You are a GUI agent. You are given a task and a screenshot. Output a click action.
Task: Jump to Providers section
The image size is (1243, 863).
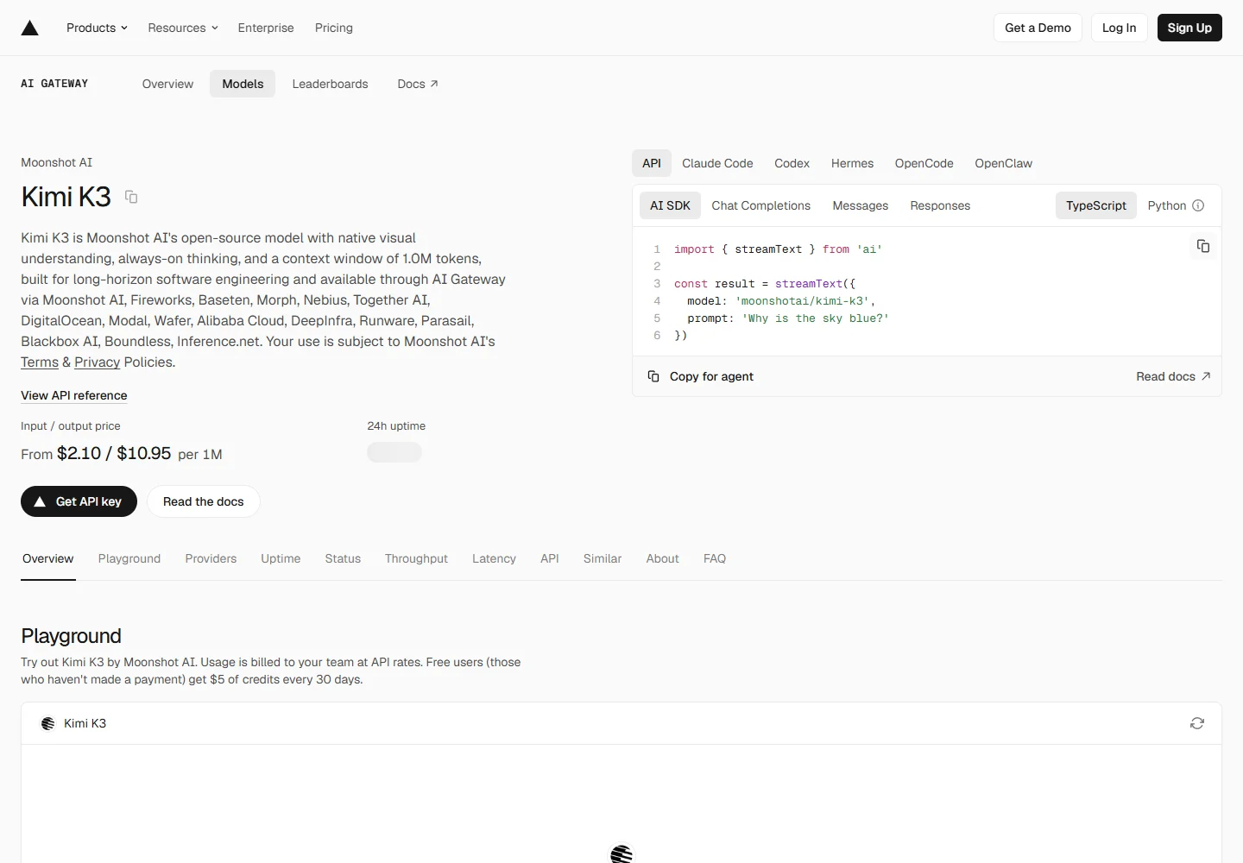[211, 558]
